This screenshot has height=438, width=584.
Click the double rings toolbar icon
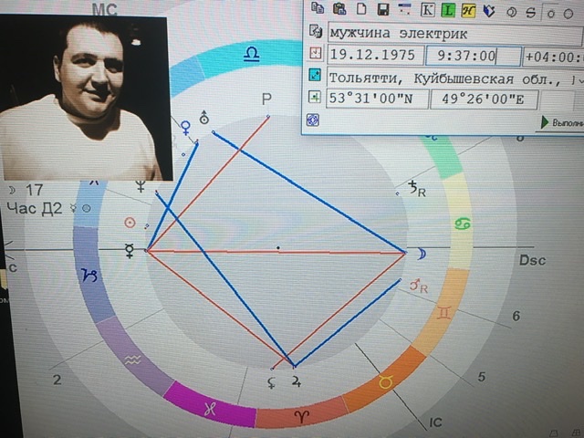(512, 13)
